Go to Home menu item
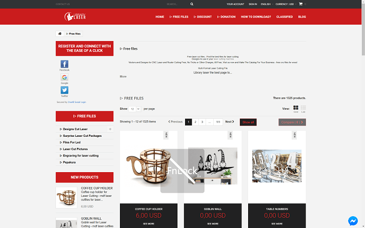365x228 pixels. 160,17
